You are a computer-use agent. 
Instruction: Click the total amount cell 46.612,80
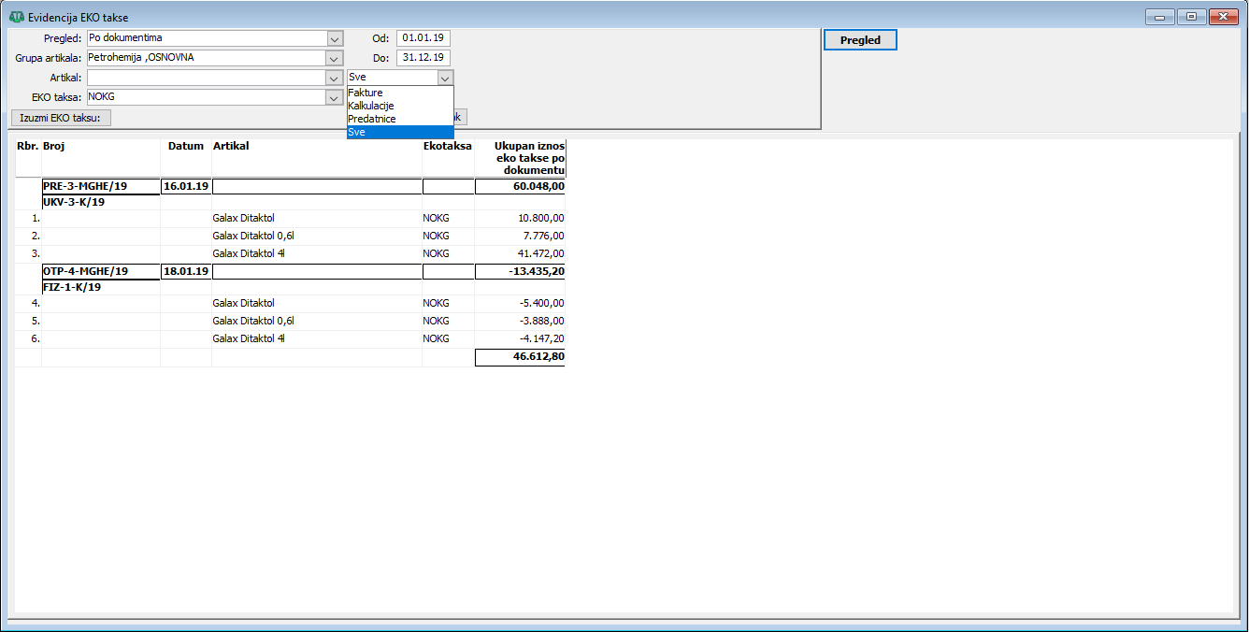[520, 357]
